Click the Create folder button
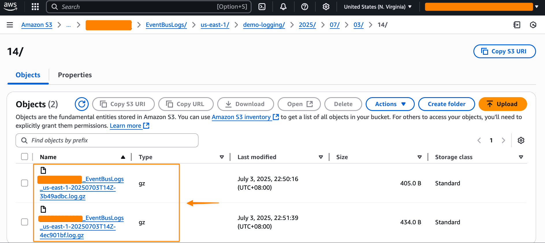This screenshot has height=243, width=545. point(447,104)
